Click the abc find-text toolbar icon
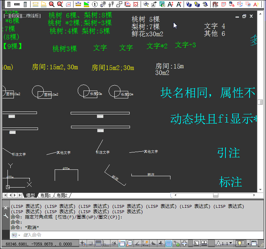The width and height of the screenshot is (266, 249). [x=146, y=4]
